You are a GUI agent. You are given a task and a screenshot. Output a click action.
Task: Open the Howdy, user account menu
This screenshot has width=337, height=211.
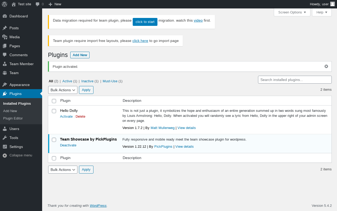[x=322, y=4]
